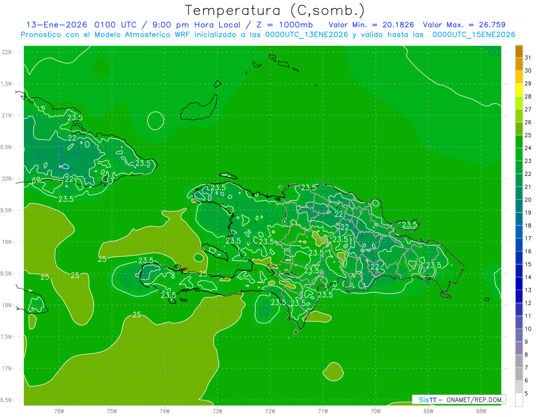The image size is (540, 417).
Task: Select the date "13-Ene-2026" in header
Action: coord(56,25)
